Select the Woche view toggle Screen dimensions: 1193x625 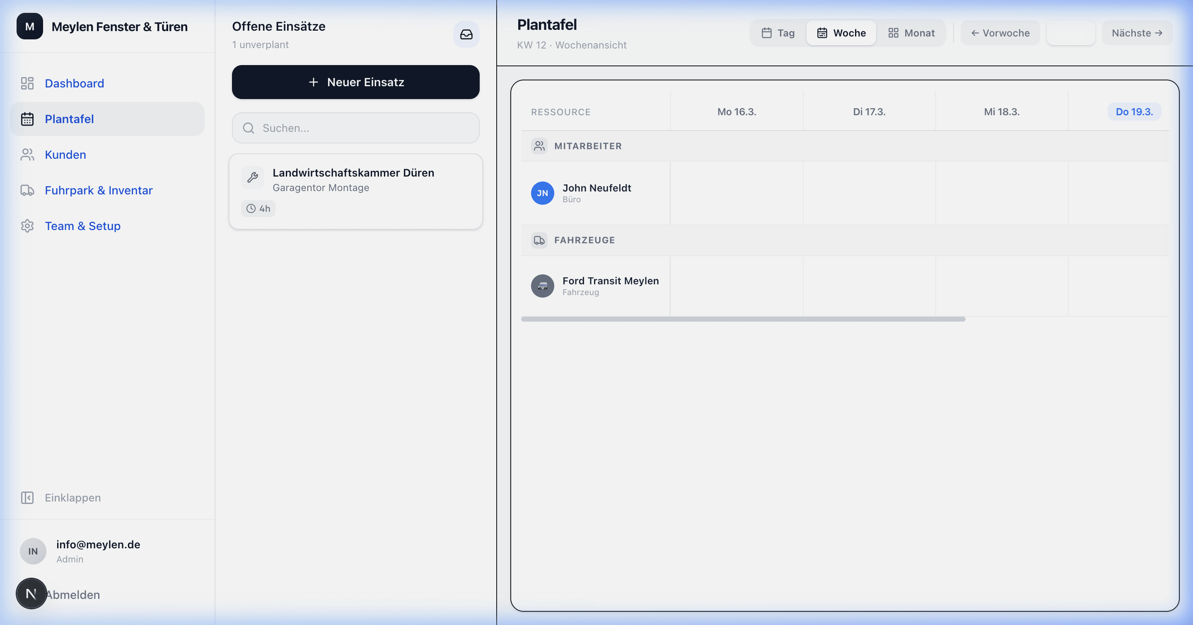(841, 33)
